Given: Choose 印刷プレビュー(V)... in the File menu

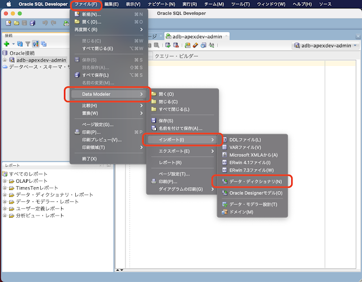Looking at the screenshot, I should [109, 140].
